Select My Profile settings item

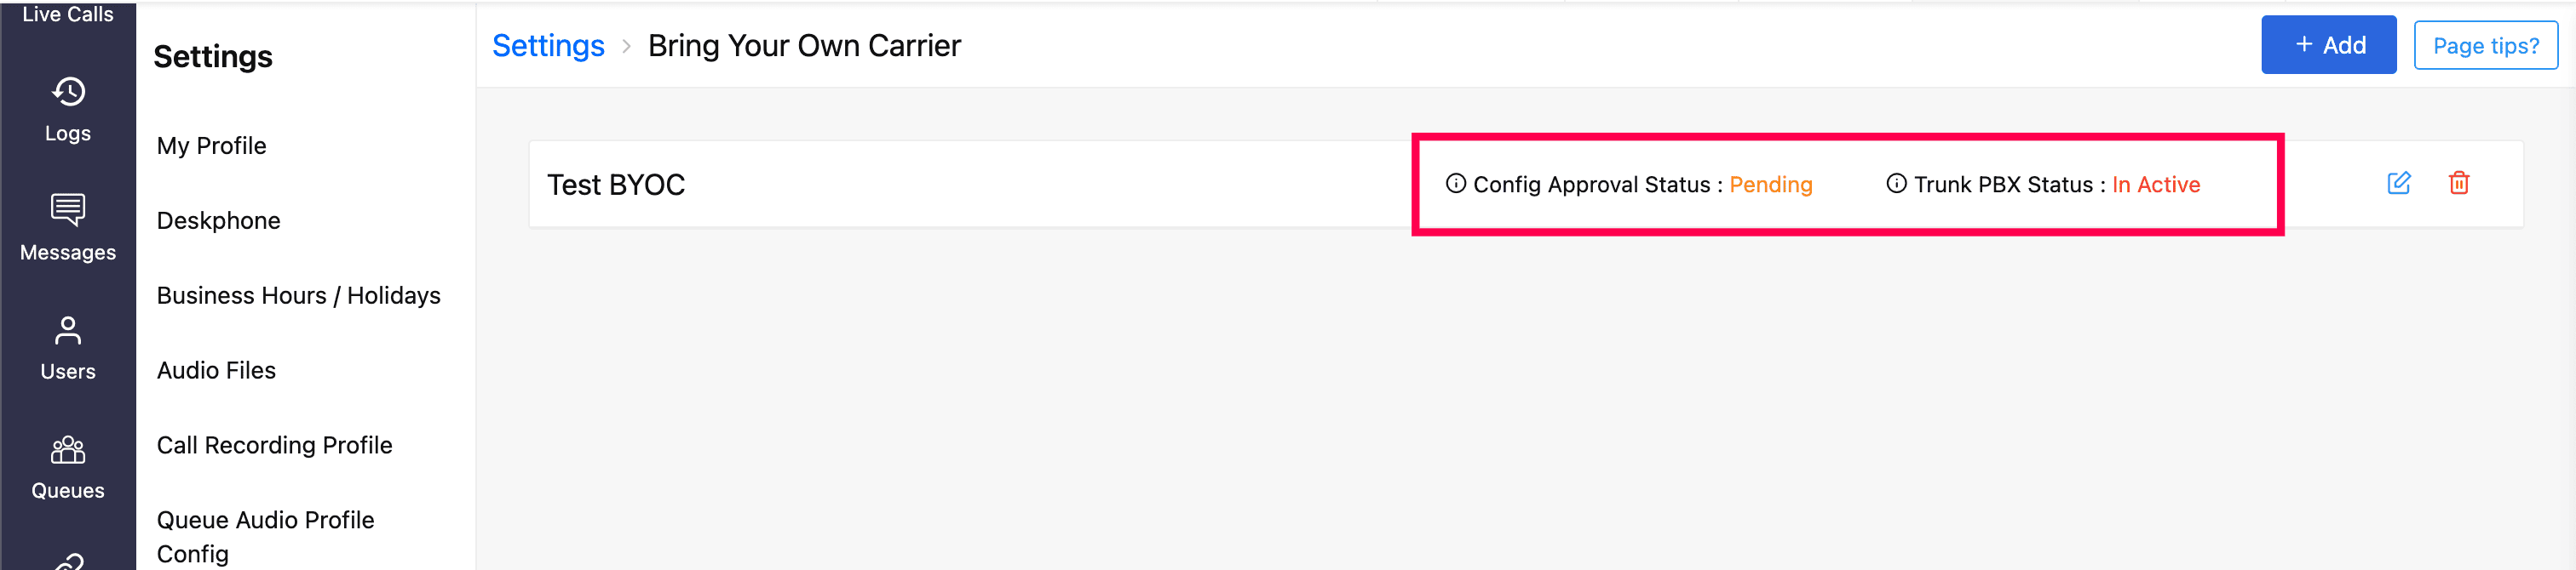tap(211, 145)
